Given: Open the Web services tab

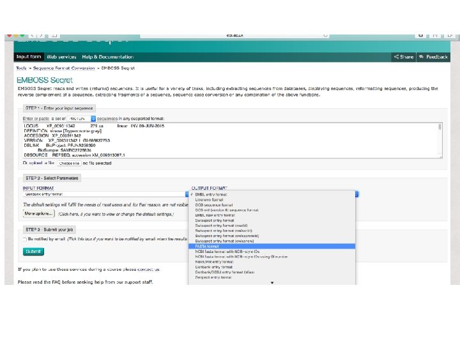Looking at the screenshot, I should pyautogui.click(x=61, y=57).
